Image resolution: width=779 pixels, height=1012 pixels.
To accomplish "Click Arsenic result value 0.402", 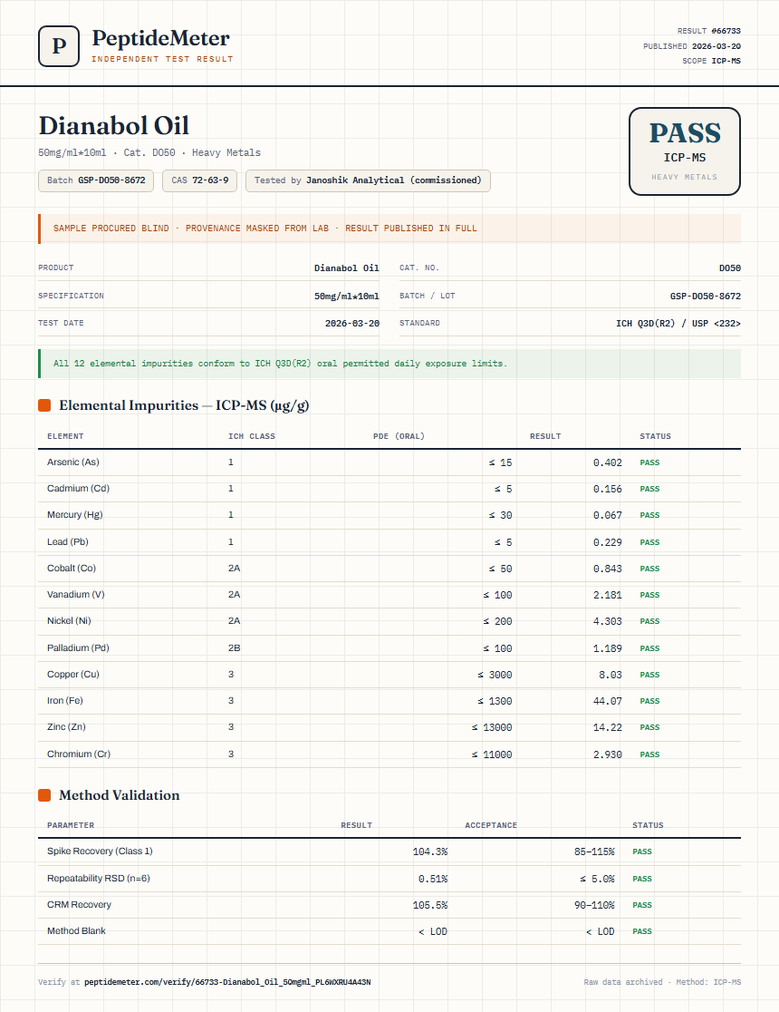I will point(608,462).
